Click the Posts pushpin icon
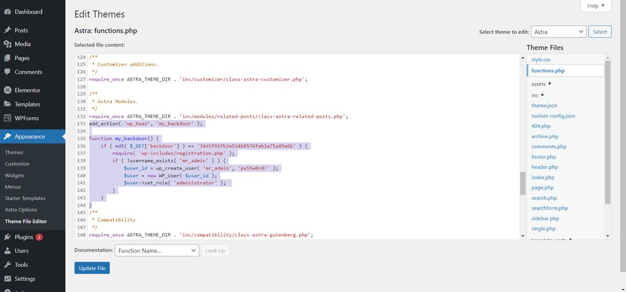The image size is (626, 292). click(7, 30)
